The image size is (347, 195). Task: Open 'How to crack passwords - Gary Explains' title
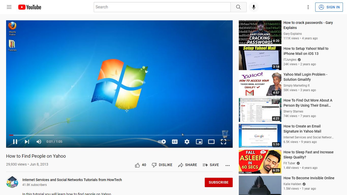pos(308,25)
